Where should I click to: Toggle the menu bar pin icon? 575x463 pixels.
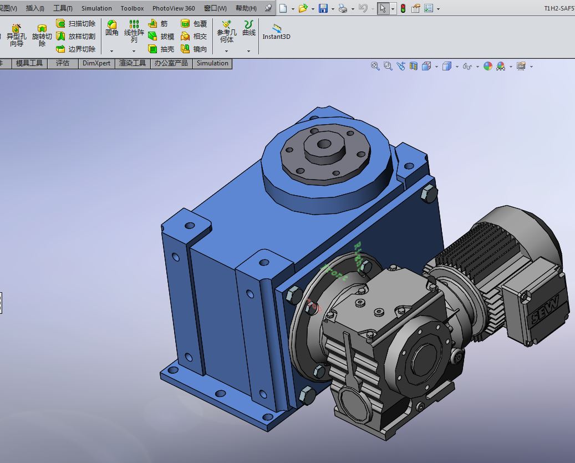(x=268, y=8)
